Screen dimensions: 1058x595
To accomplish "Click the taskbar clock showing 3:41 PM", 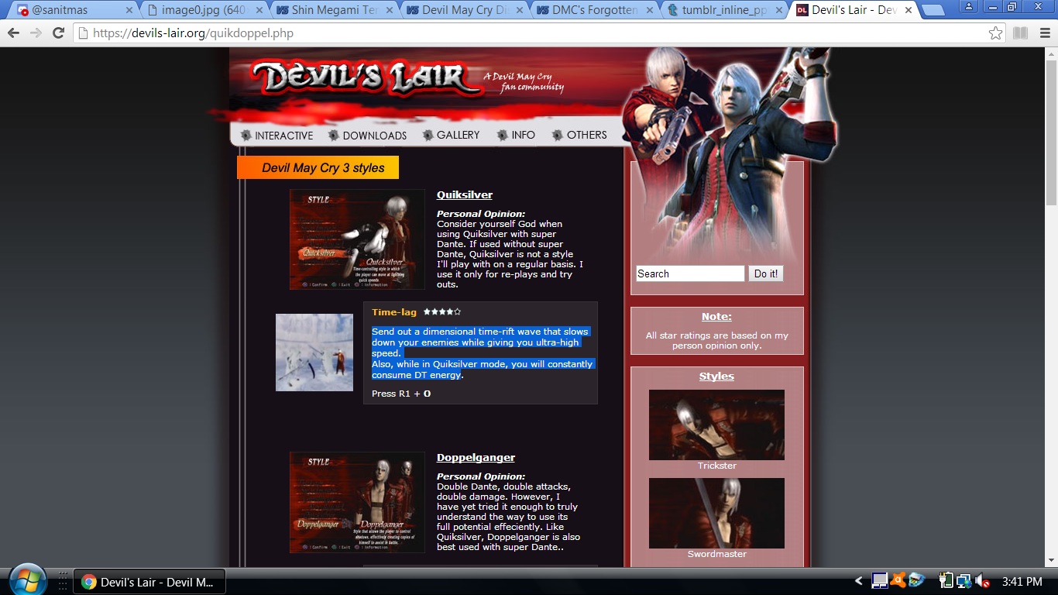I will pyautogui.click(x=1022, y=581).
